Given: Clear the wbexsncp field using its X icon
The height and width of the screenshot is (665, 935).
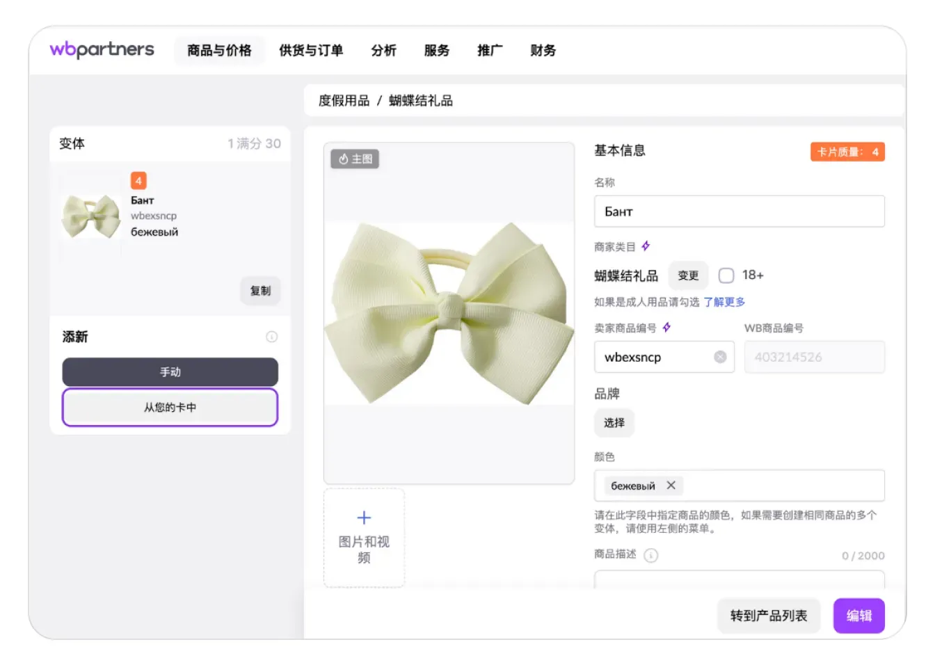Looking at the screenshot, I should [720, 356].
